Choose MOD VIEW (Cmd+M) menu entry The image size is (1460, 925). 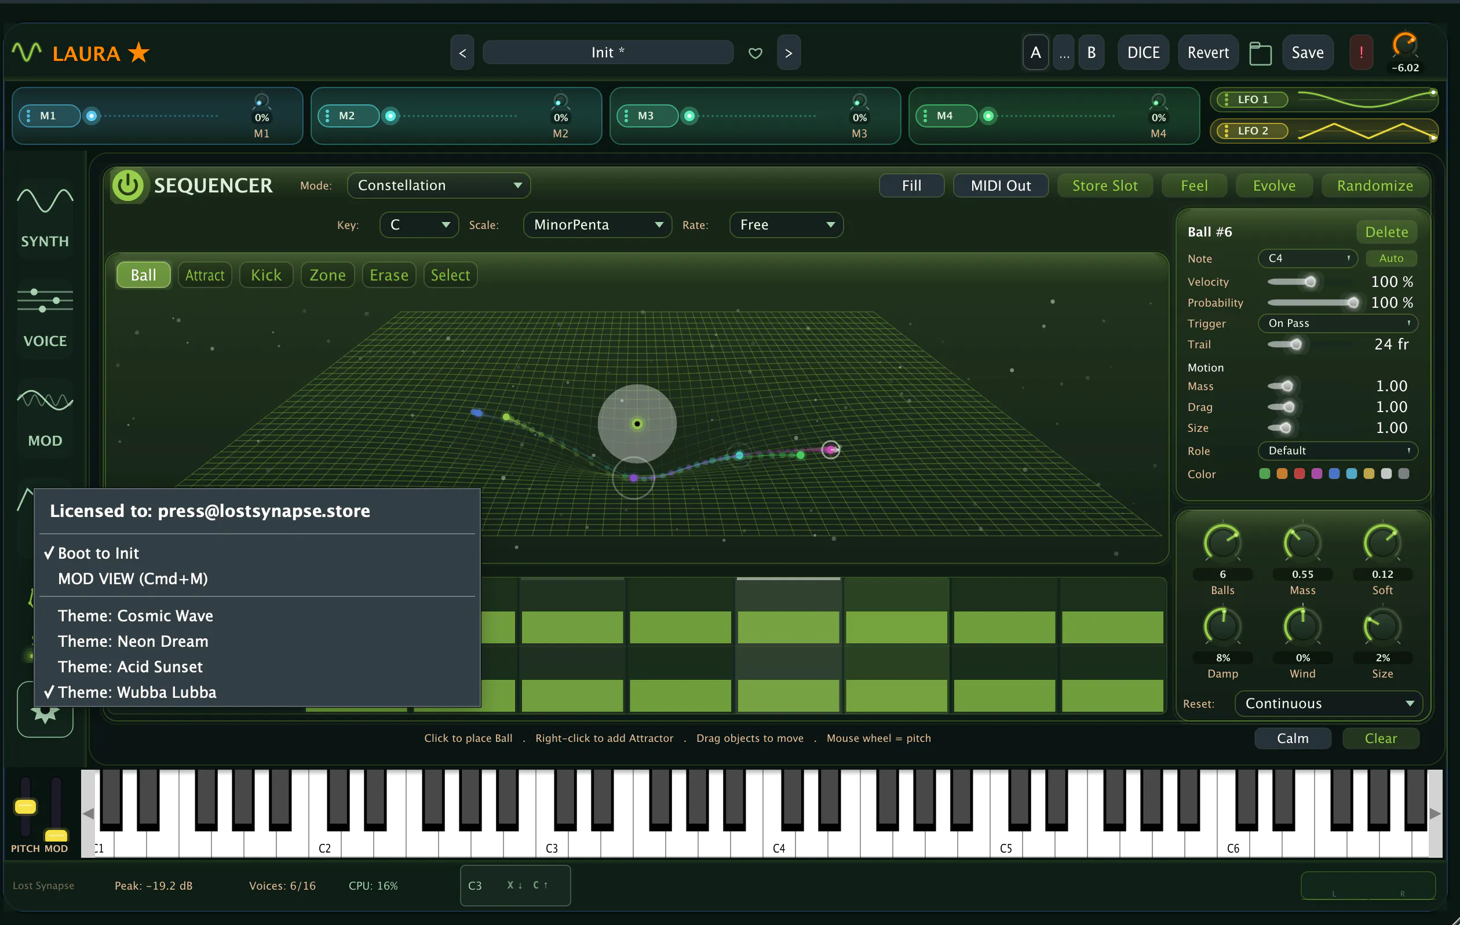[x=257, y=578]
